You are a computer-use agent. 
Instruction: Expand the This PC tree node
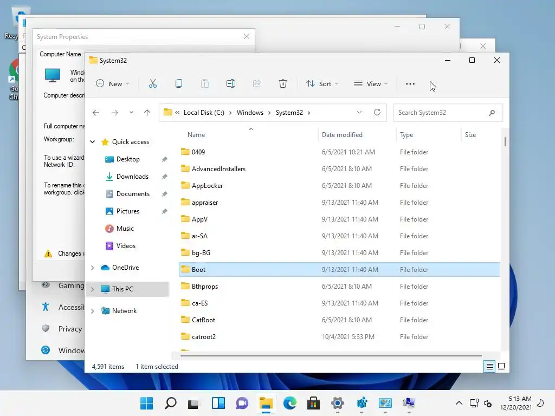pos(92,289)
